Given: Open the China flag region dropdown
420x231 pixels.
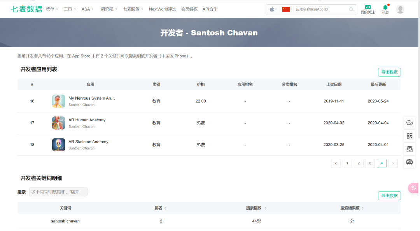Looking at the screenshot, I should (287, 9).
